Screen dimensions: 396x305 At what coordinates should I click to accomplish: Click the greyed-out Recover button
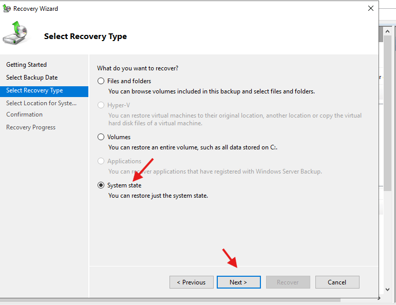[288, 282]
